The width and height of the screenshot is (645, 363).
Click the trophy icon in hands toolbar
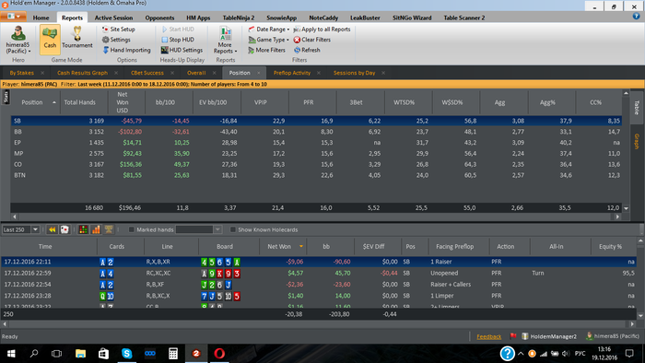(x=109, y=229)
